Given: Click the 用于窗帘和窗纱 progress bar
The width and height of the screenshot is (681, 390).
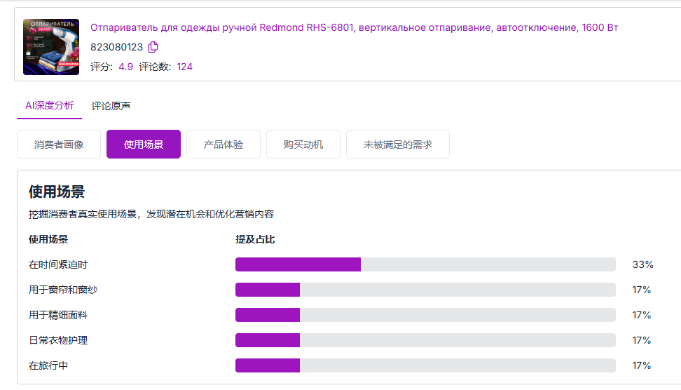Looking at the screenshot, I should (x=425, y=290).
